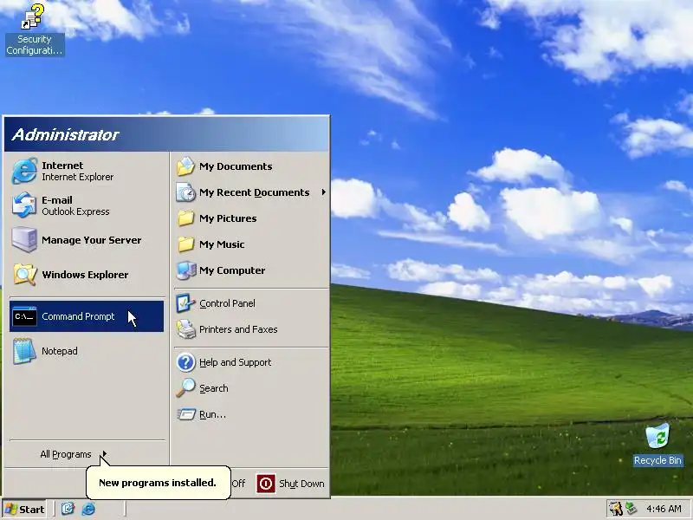
Task: Click the Help and Support label
Action: coord(235,362)
